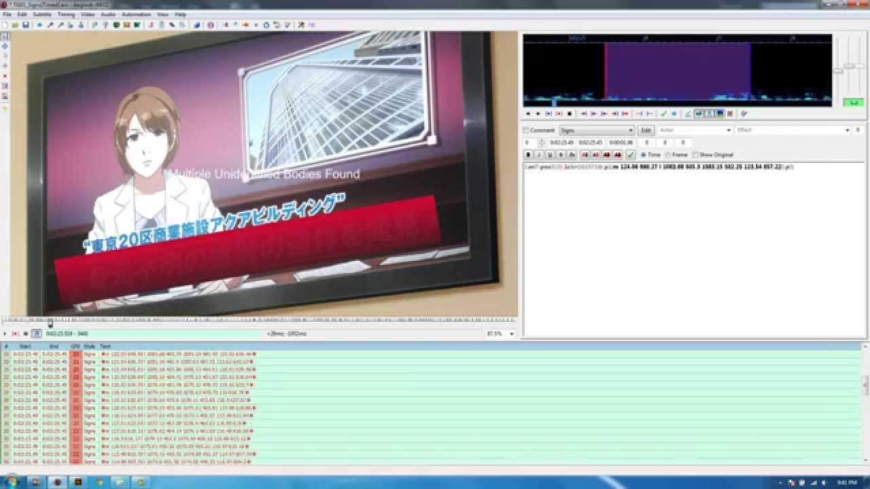Click the layer number stepper arrows
870x489 pixels.
(541, 143)
